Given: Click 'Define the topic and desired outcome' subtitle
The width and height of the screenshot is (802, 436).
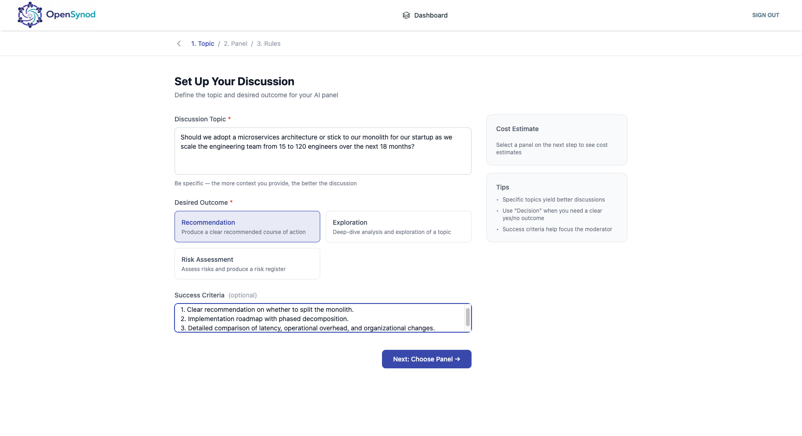Looking at the screenshot, I should coord(256,95).
